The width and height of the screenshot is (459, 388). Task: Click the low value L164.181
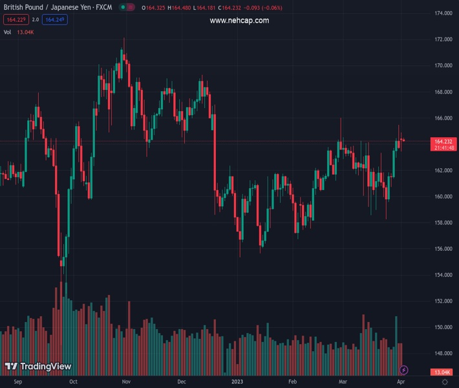click(x=204, y=8)
